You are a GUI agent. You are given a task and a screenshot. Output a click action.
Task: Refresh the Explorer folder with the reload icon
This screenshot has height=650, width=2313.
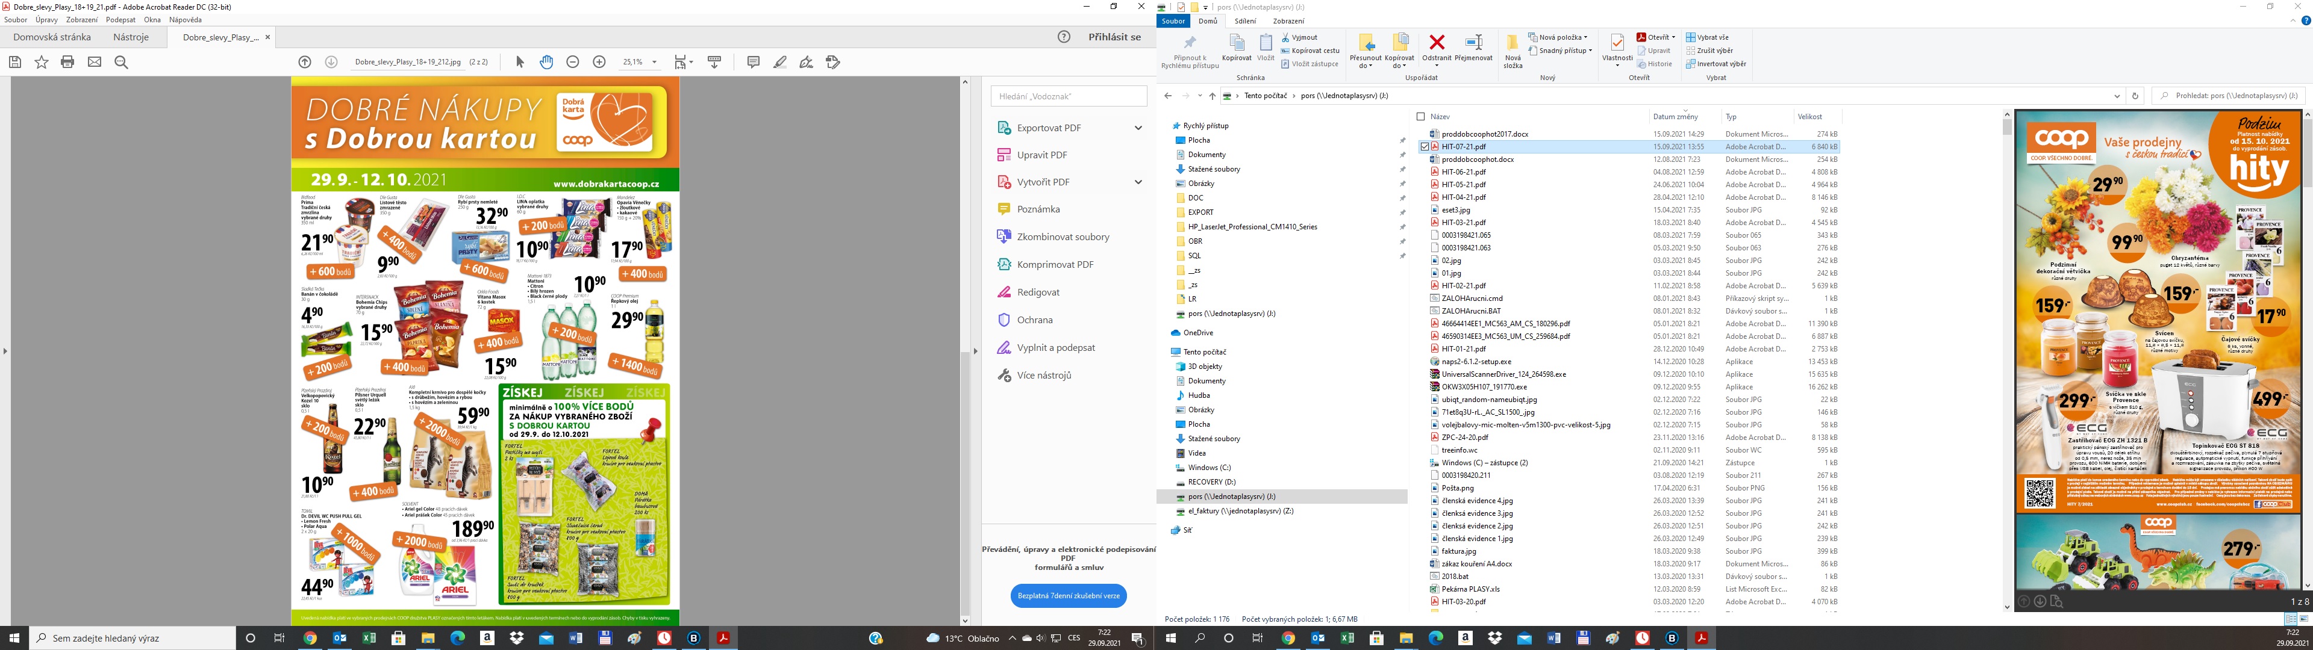point(2135,96)
